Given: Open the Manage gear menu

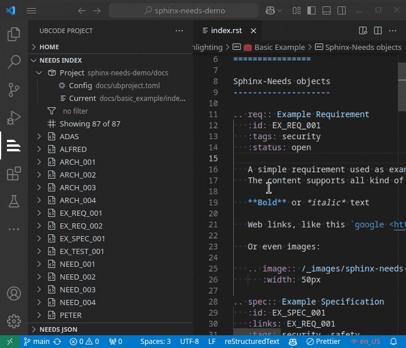Looking at the screenshot, I should (x=14, y=321).
